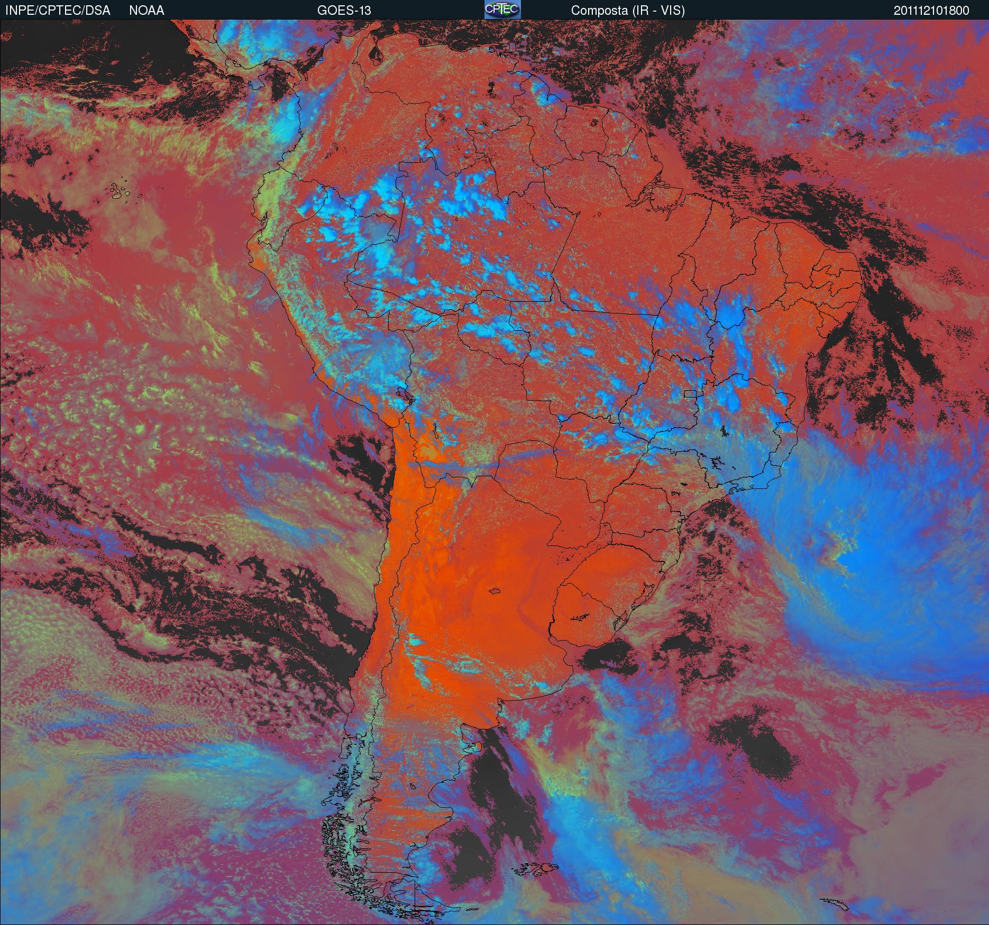Click the 201112101800 timestamp

[x=931, y=11]
